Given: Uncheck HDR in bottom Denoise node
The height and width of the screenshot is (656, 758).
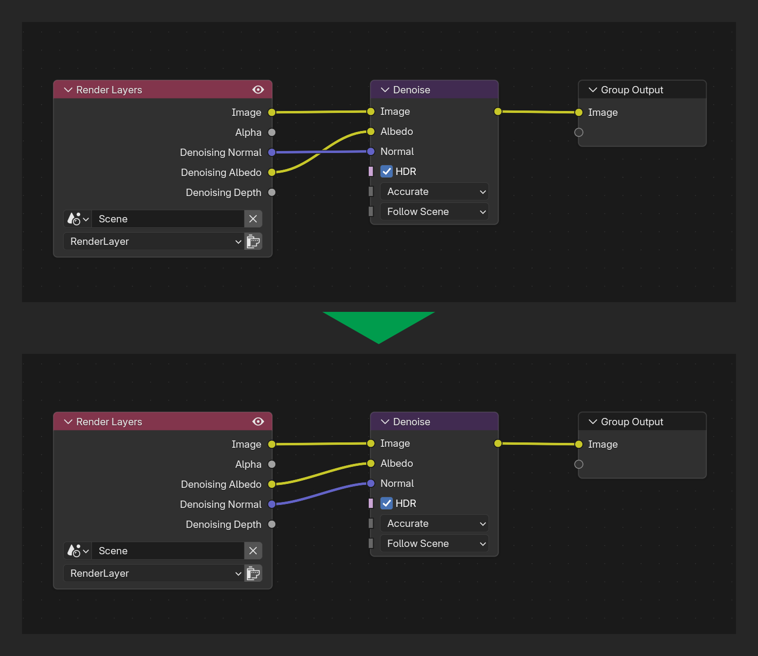Looking at the screenshot, I should (387, 503).
